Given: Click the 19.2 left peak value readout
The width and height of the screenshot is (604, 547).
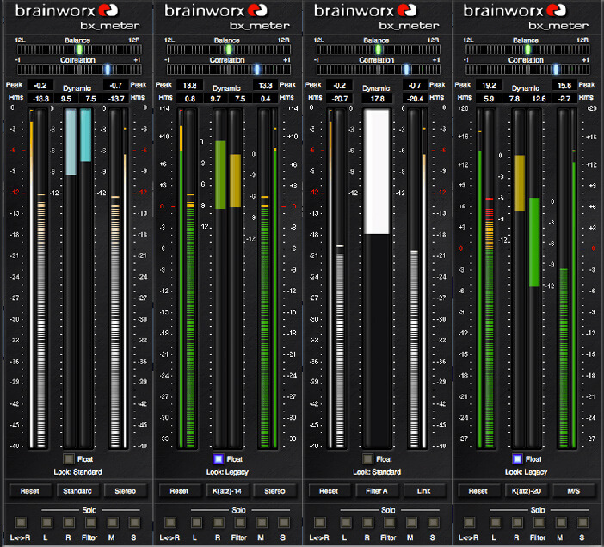Looking at the screenshot, I should pyautogui.click(x=488, y=85).
